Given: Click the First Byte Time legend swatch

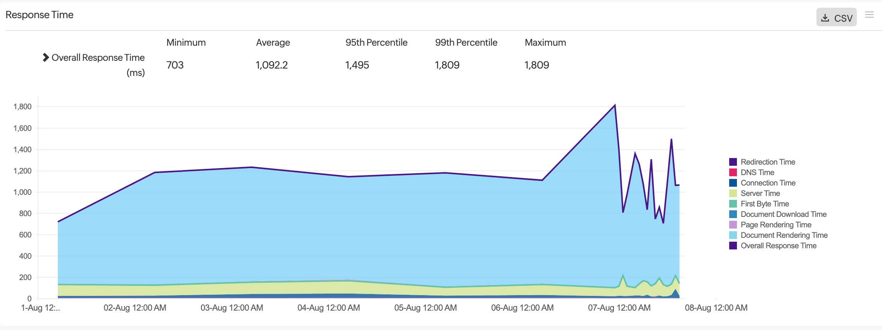Looking at the screenshot, I should click(x=733, y=204).
